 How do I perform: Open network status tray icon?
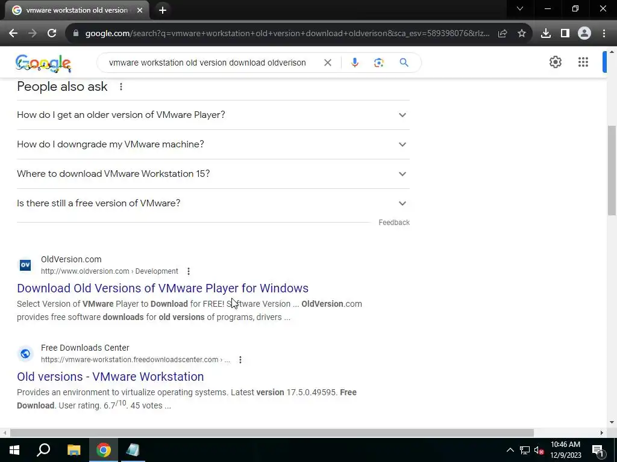[x=525, y=450]
